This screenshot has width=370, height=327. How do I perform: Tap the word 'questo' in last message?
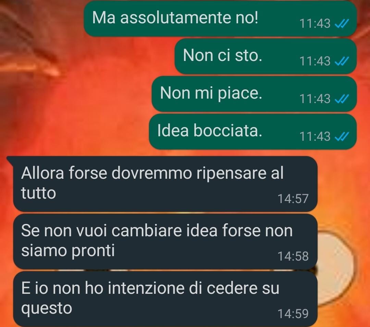(x=47, y=309)
